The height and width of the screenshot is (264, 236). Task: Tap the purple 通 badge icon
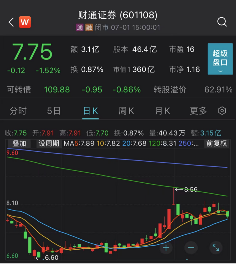(80, 27)
